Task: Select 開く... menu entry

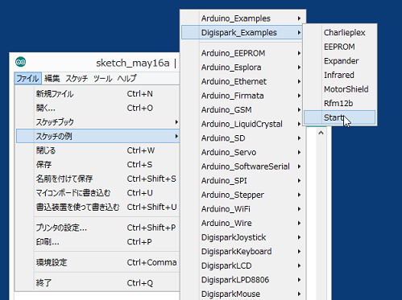Action: pyautogui.click(x=97, y=108)
